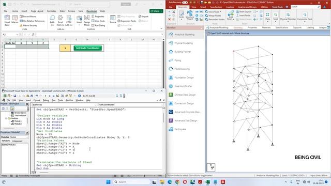
Task: Click View Code in Excel ribbon
Action: pyautogui.click(x=98, y=21)
